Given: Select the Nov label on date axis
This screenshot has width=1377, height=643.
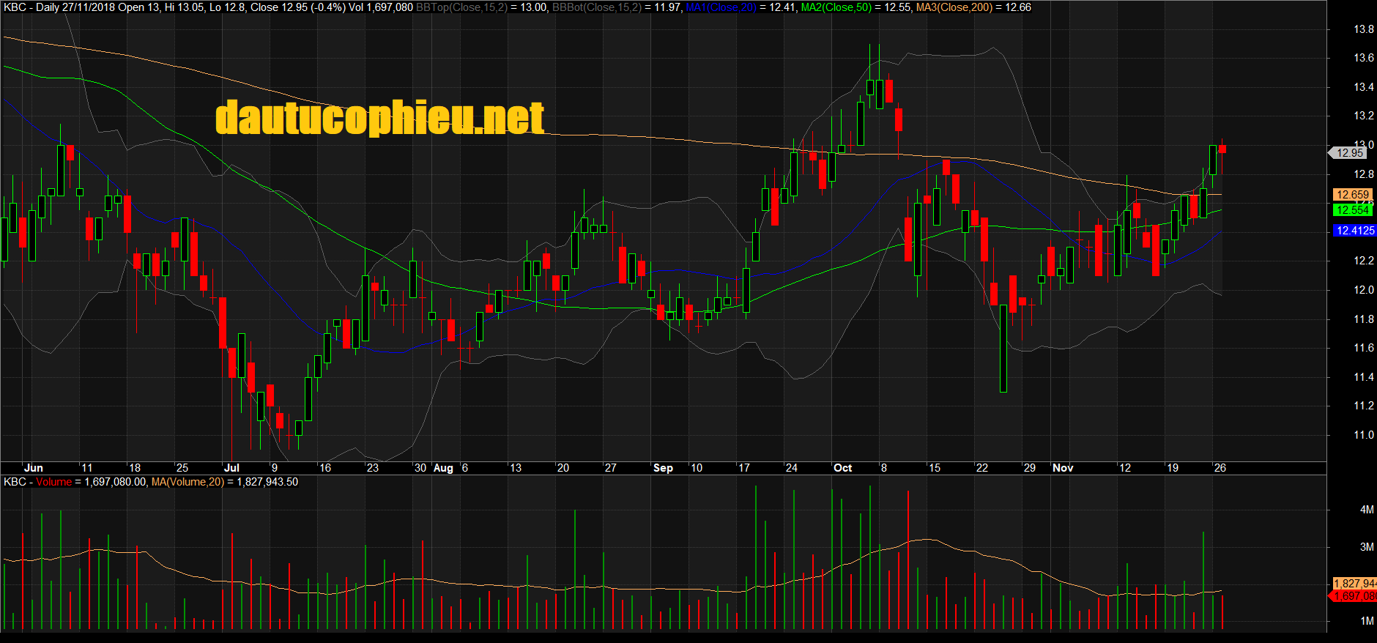Looking at the screenshot, I should point(1063,468).
